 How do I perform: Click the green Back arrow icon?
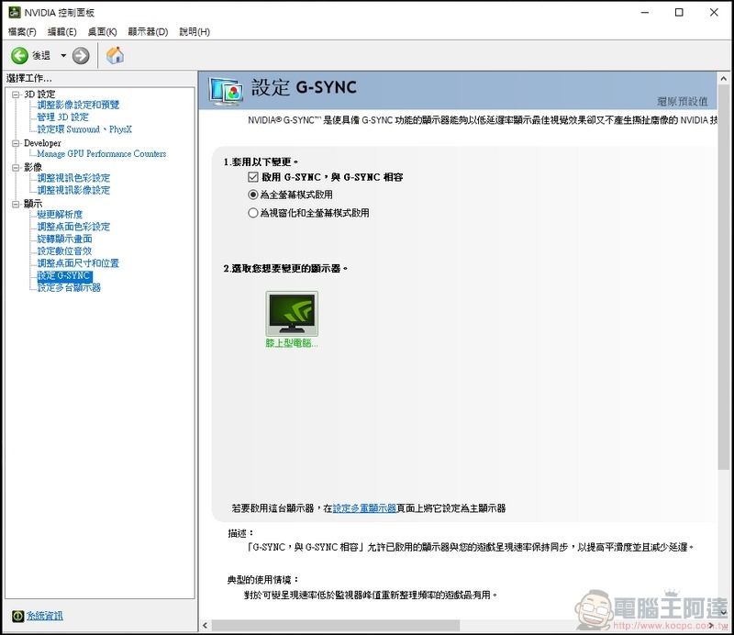tap(19, 56)
